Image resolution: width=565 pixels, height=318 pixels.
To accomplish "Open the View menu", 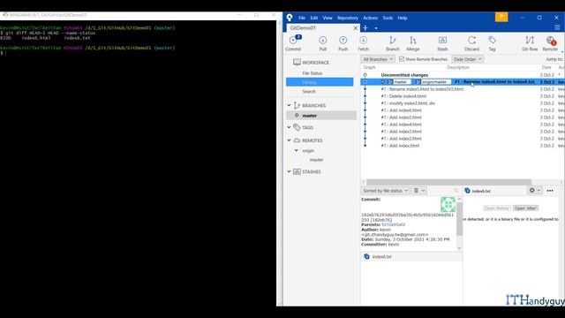I will 328,18.
